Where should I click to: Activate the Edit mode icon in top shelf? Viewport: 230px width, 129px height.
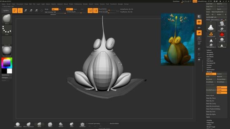click(x=15, y=10)
